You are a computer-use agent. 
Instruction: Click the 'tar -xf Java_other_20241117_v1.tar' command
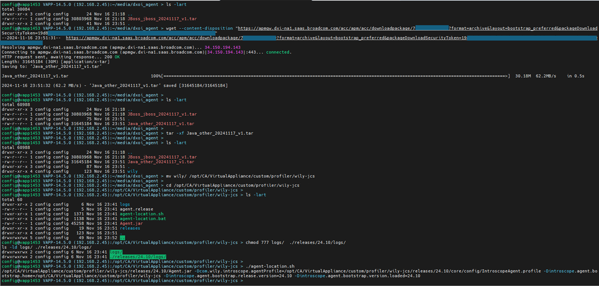click(209, 133)
